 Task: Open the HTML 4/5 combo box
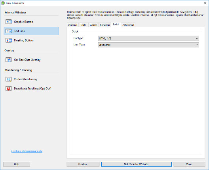tap(148, 38)
